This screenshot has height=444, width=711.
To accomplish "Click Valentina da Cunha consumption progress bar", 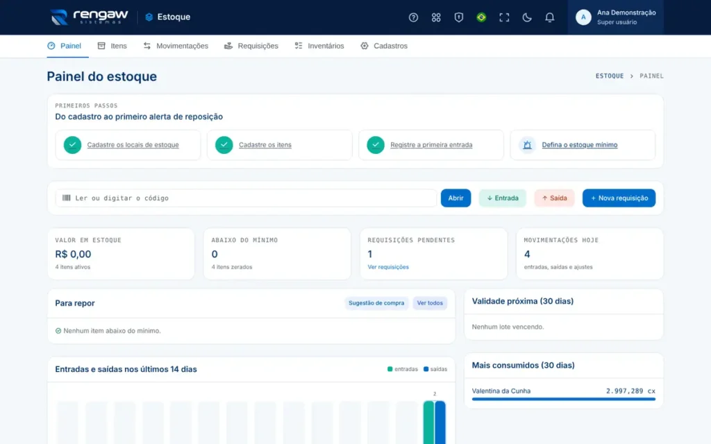I will pos(564,399).
